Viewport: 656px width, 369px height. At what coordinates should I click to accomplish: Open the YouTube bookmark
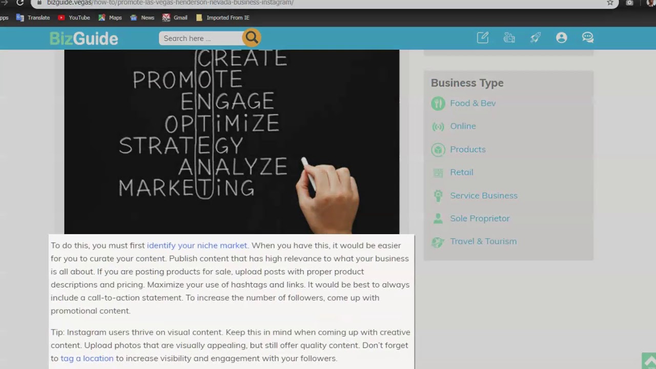tap(74, 17)
